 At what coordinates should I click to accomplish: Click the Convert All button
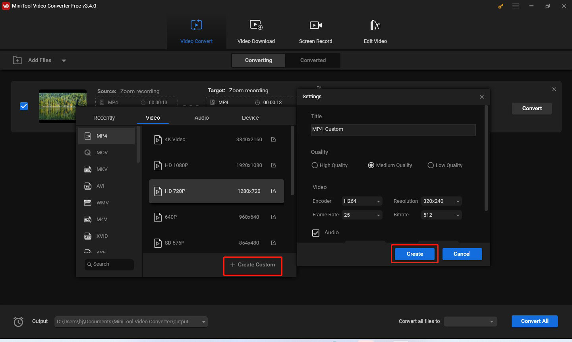click(x=535, y=321)
